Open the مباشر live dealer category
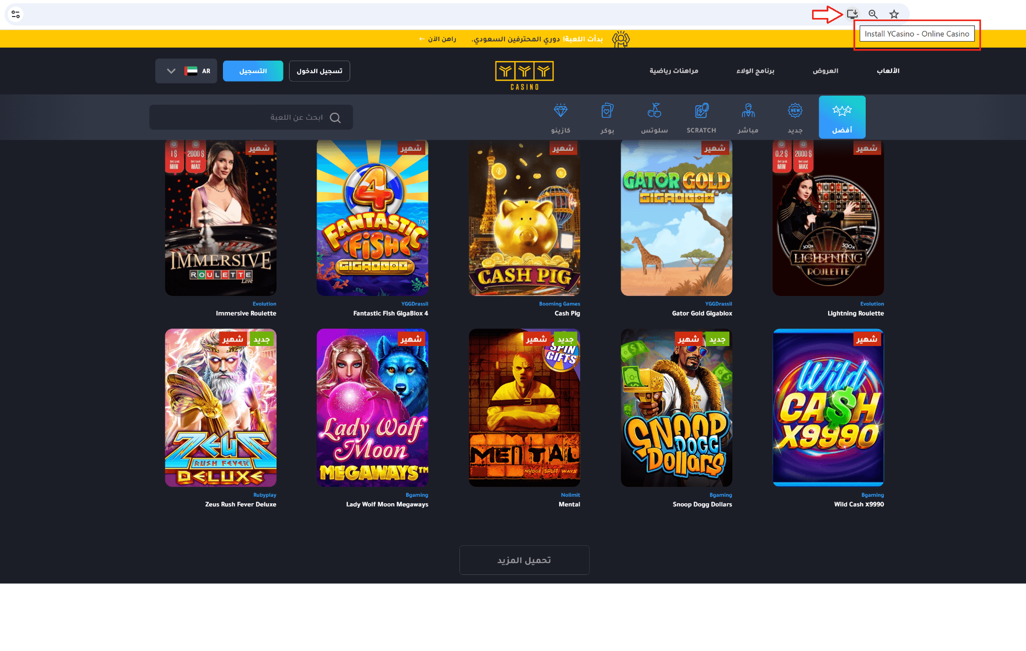The width and height of the screenshot is (1026, 651). click(x=748, y=118)
